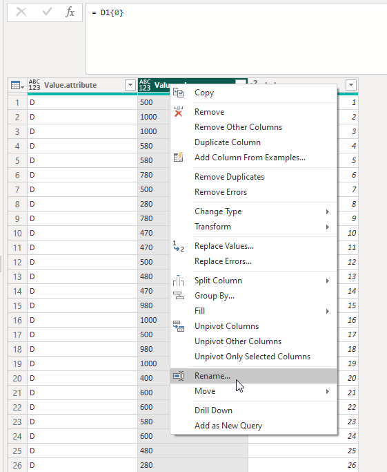Click the ABC123 type icon of Value.attribute
This screenshot has width=387, height=472.
34,85
